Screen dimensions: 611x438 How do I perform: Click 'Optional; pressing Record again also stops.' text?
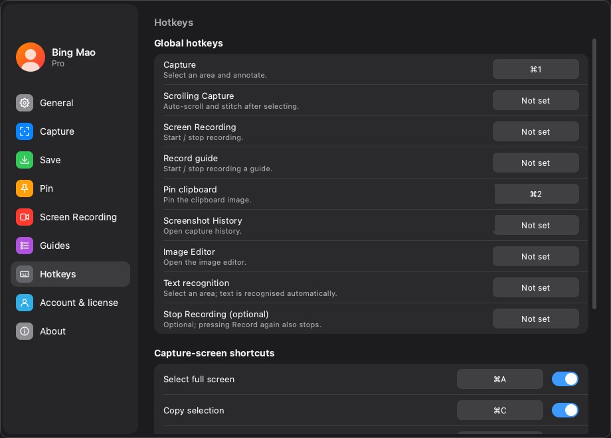click(242, 325)
